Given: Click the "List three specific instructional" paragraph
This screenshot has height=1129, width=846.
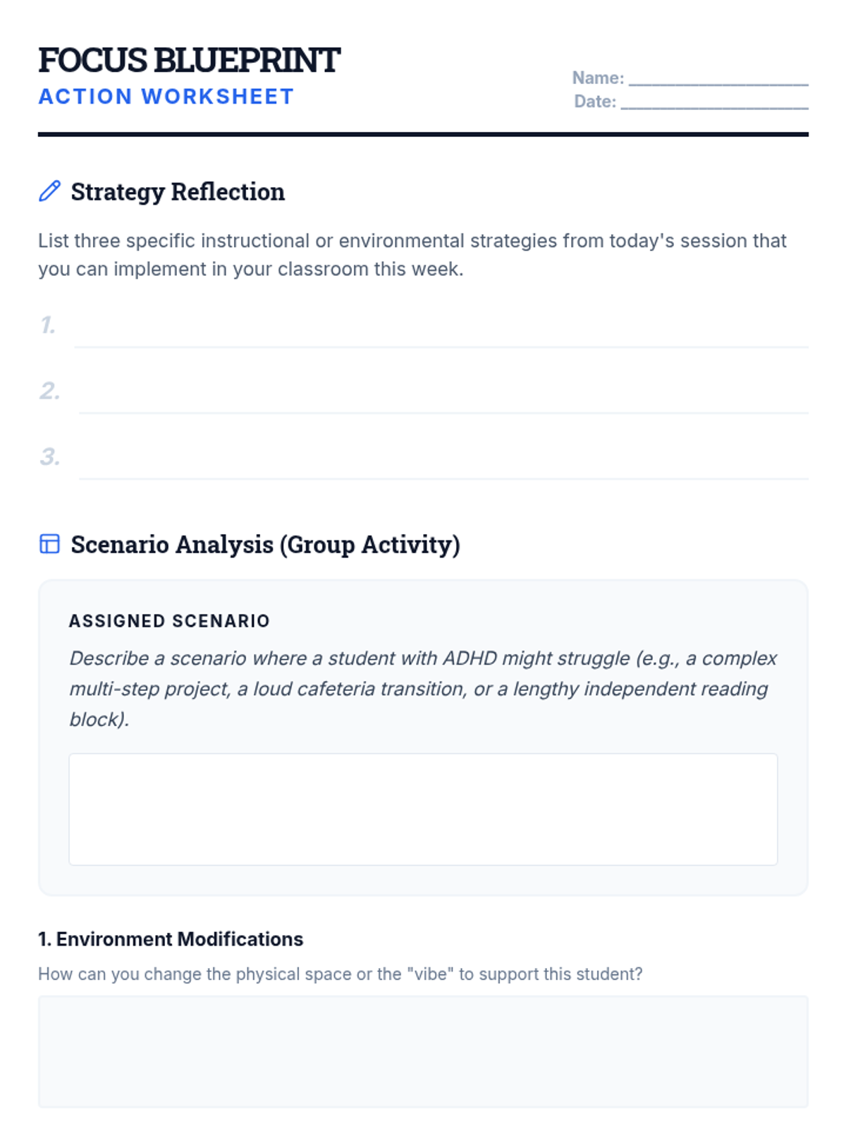Looking at the screenshot, I should pos(412,255).
